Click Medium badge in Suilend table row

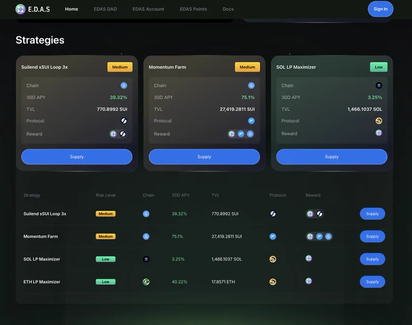tap(105, 214)
